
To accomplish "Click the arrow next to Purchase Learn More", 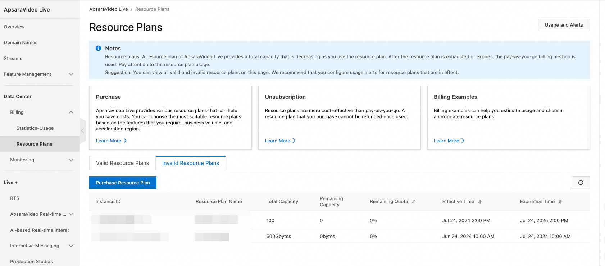I will point(125,141).
